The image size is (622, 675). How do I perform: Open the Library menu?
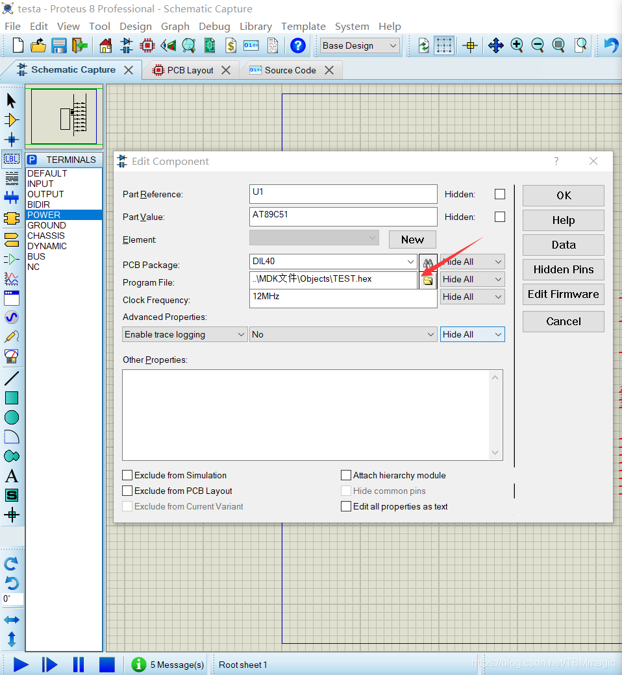[255, 26]
